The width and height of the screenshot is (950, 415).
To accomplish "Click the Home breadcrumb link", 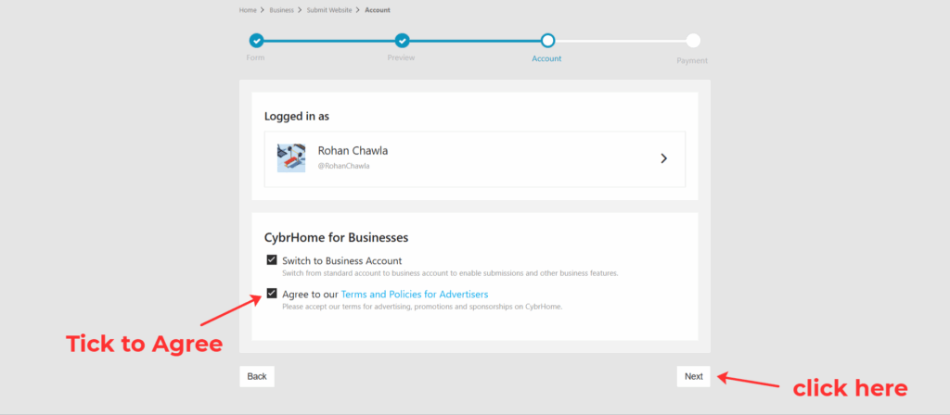I will (x=248, y=10).
